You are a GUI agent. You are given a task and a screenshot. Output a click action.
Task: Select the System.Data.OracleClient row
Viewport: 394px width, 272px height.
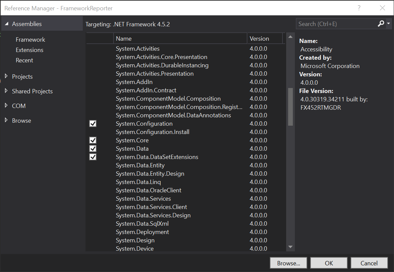[185, 190]
